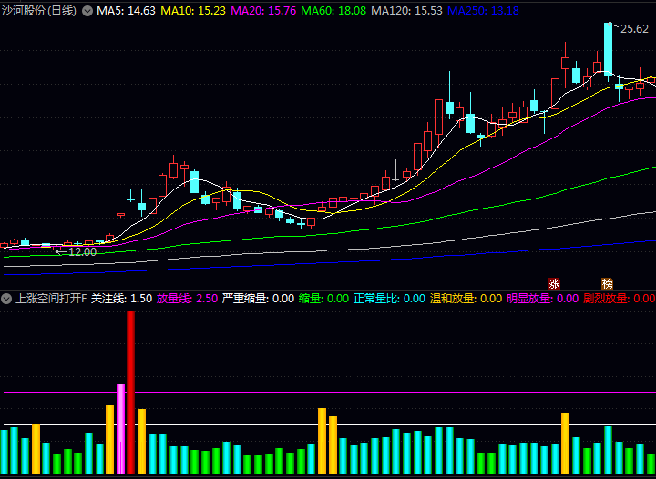Click the MA60: 18.08 label

[333, 11]
